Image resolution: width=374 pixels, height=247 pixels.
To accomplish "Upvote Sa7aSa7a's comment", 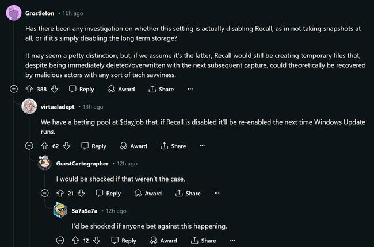I will [75, 241].
